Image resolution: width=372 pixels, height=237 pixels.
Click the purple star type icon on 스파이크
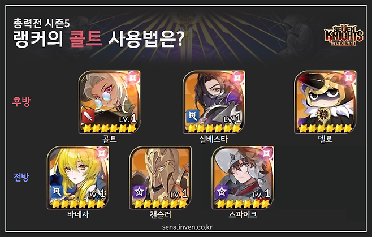point(222,192)
